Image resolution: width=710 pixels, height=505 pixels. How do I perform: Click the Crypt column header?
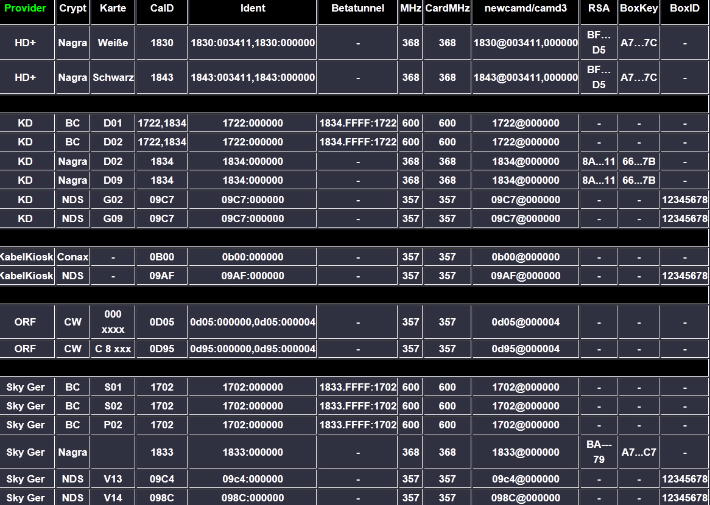[72, 9]
